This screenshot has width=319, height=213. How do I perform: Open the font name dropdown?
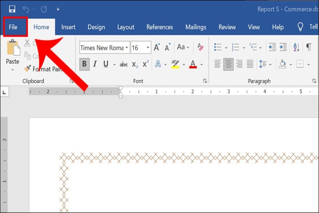click(127, 48)
